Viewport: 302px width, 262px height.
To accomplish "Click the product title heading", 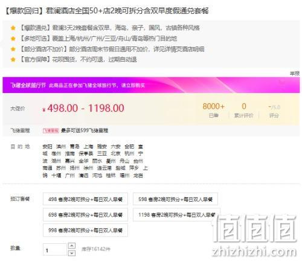I will 106,11.
